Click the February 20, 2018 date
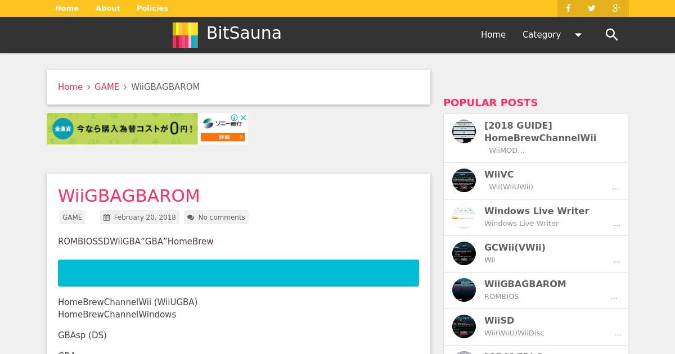Screen dimensions: 675x354 click(x=145, y=217)
